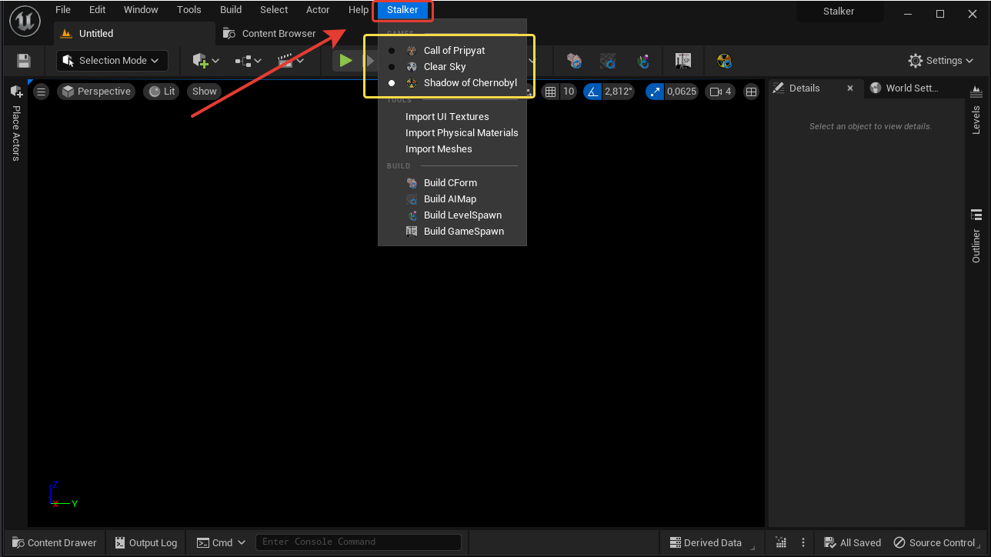
Task: Switch to the Untitled level tab
Action: pos(135,34)
